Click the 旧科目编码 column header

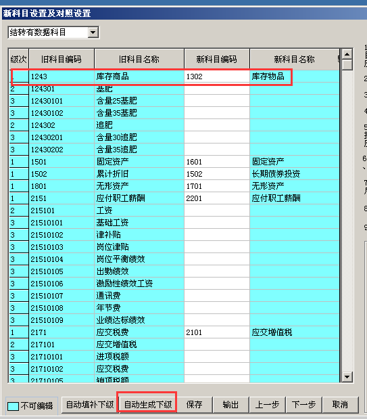pyautogui.click(x=62, y=59)
